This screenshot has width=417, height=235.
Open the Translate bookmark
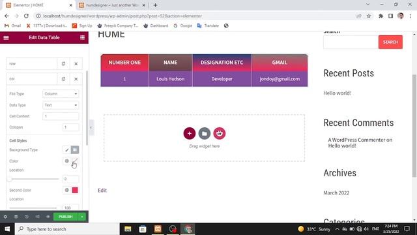pyautogui.click(x=208, y=25)
